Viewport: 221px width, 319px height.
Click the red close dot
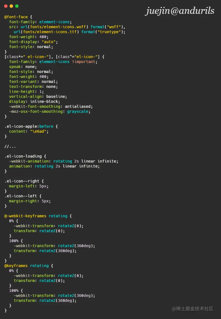click(6, 6)
